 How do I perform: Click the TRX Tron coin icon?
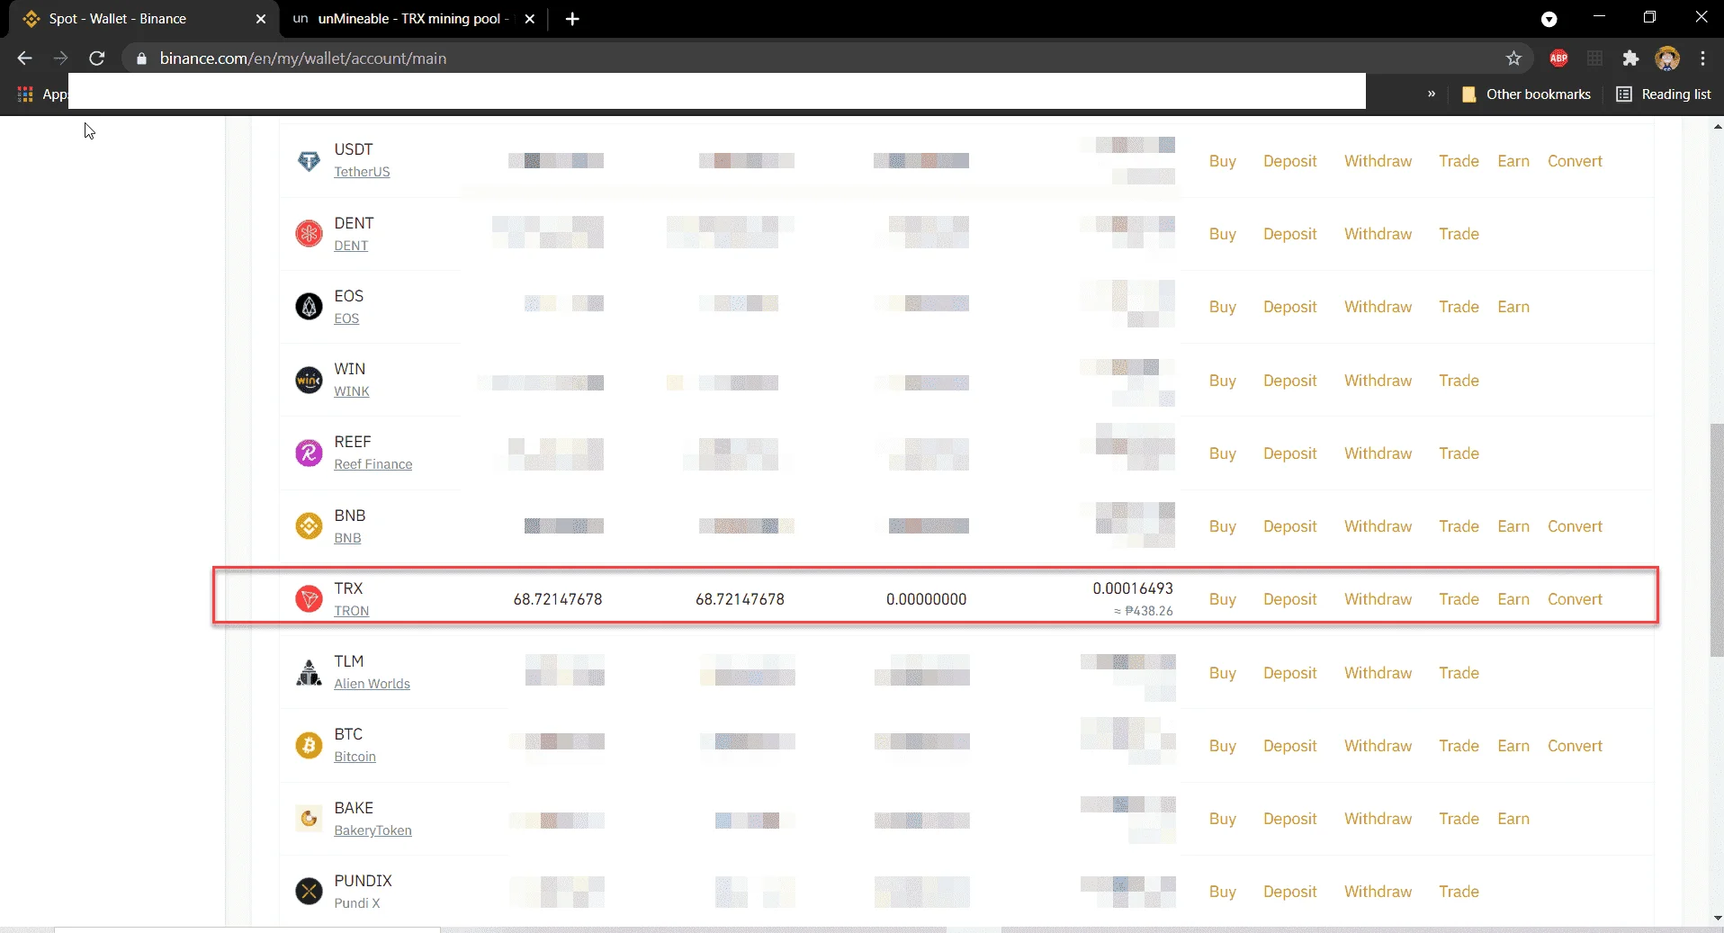tap(309, 598)
